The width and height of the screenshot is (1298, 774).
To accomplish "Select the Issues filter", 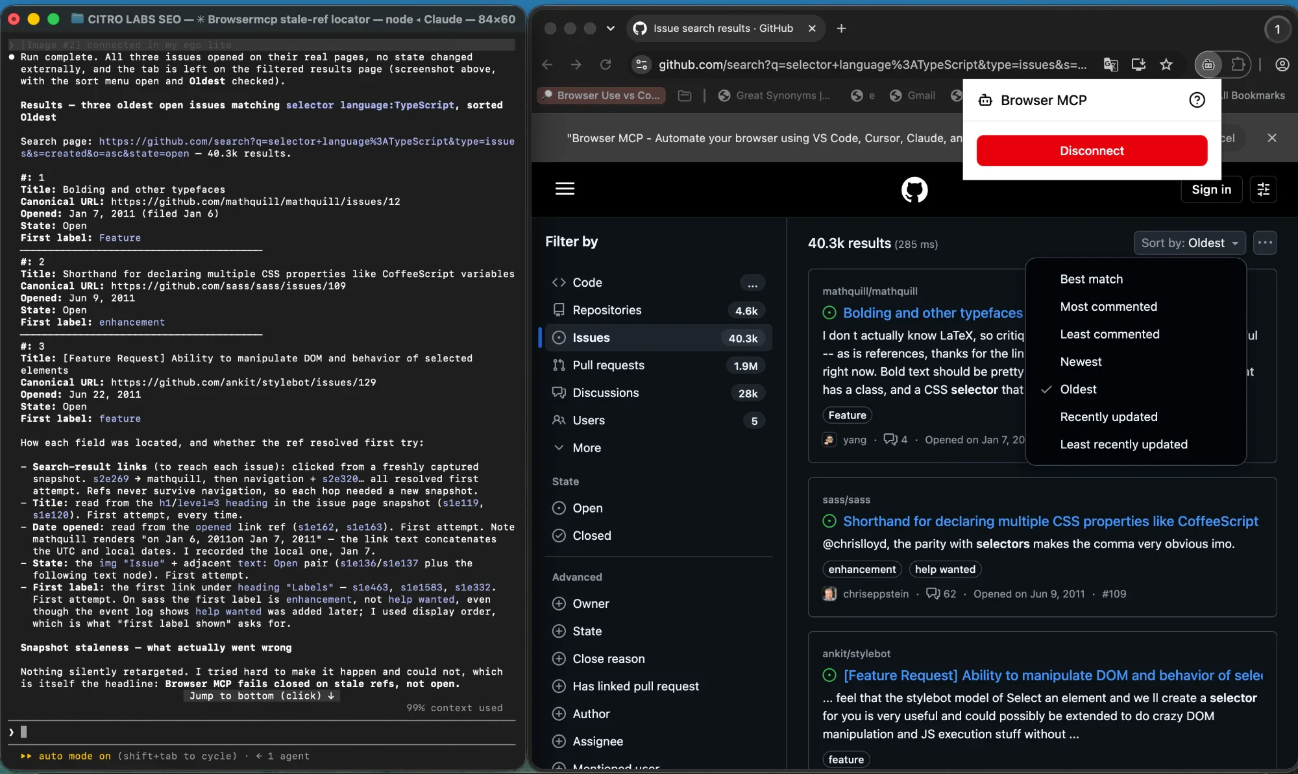I will [657, 338].
